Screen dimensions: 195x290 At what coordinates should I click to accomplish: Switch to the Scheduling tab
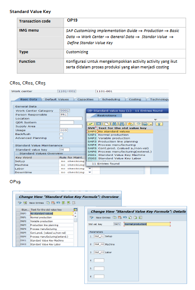[111, 99]
